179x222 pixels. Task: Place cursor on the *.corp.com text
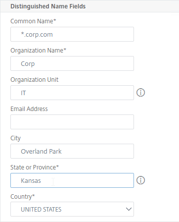37,34
